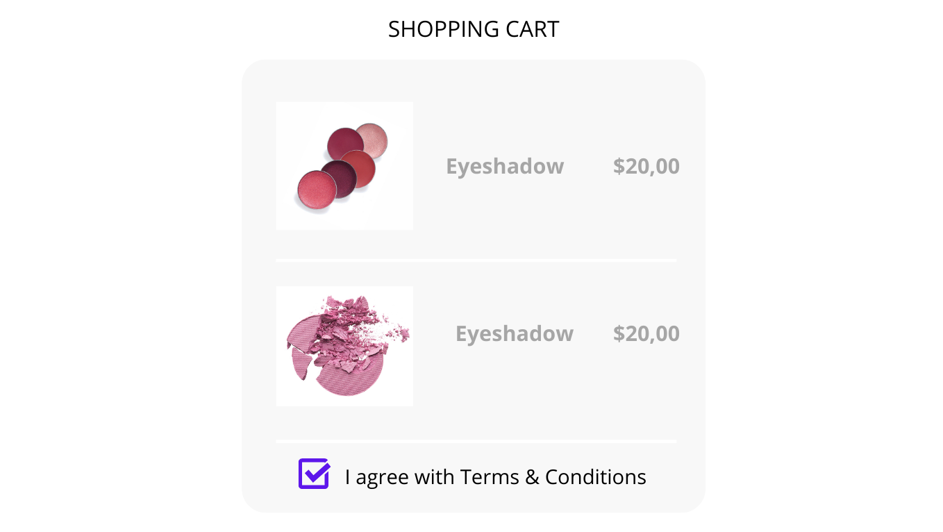The width and height of the screenshot is (943, 532).
Task: Toggle the Terms & Conditions checkbox
Action: tap(314, 474)
